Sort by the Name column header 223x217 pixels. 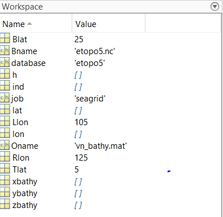click(36, 24)
